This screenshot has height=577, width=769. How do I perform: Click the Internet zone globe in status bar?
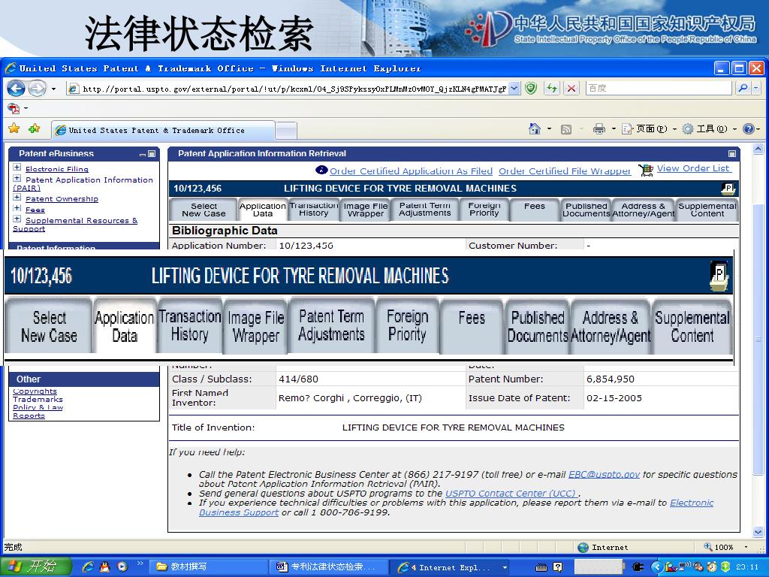pos(583,547)
